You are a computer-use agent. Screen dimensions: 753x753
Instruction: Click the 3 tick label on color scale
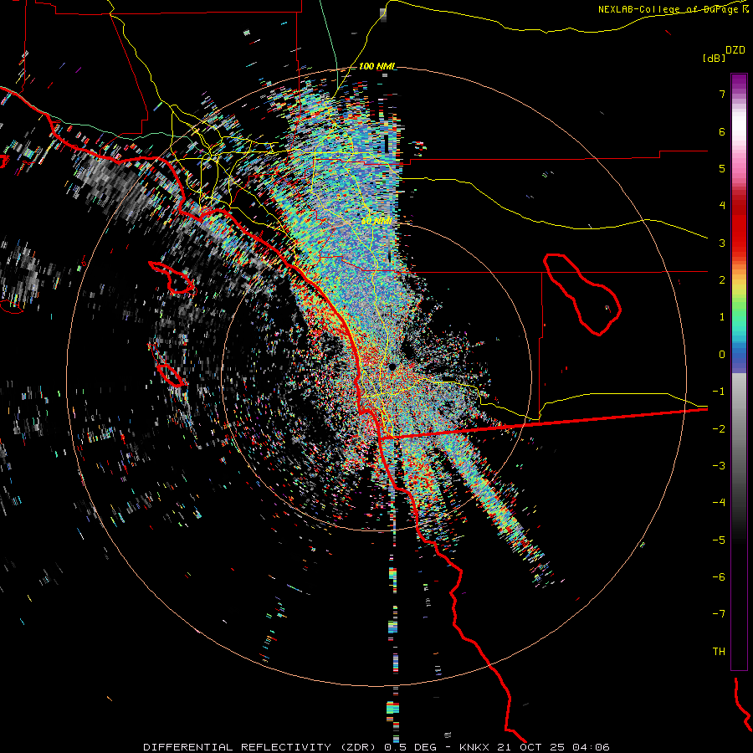(722, 243)
